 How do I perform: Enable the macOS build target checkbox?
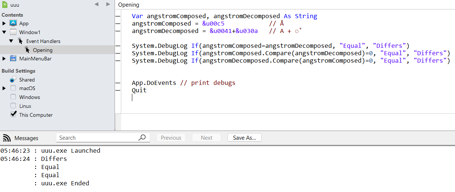point(13,88)
